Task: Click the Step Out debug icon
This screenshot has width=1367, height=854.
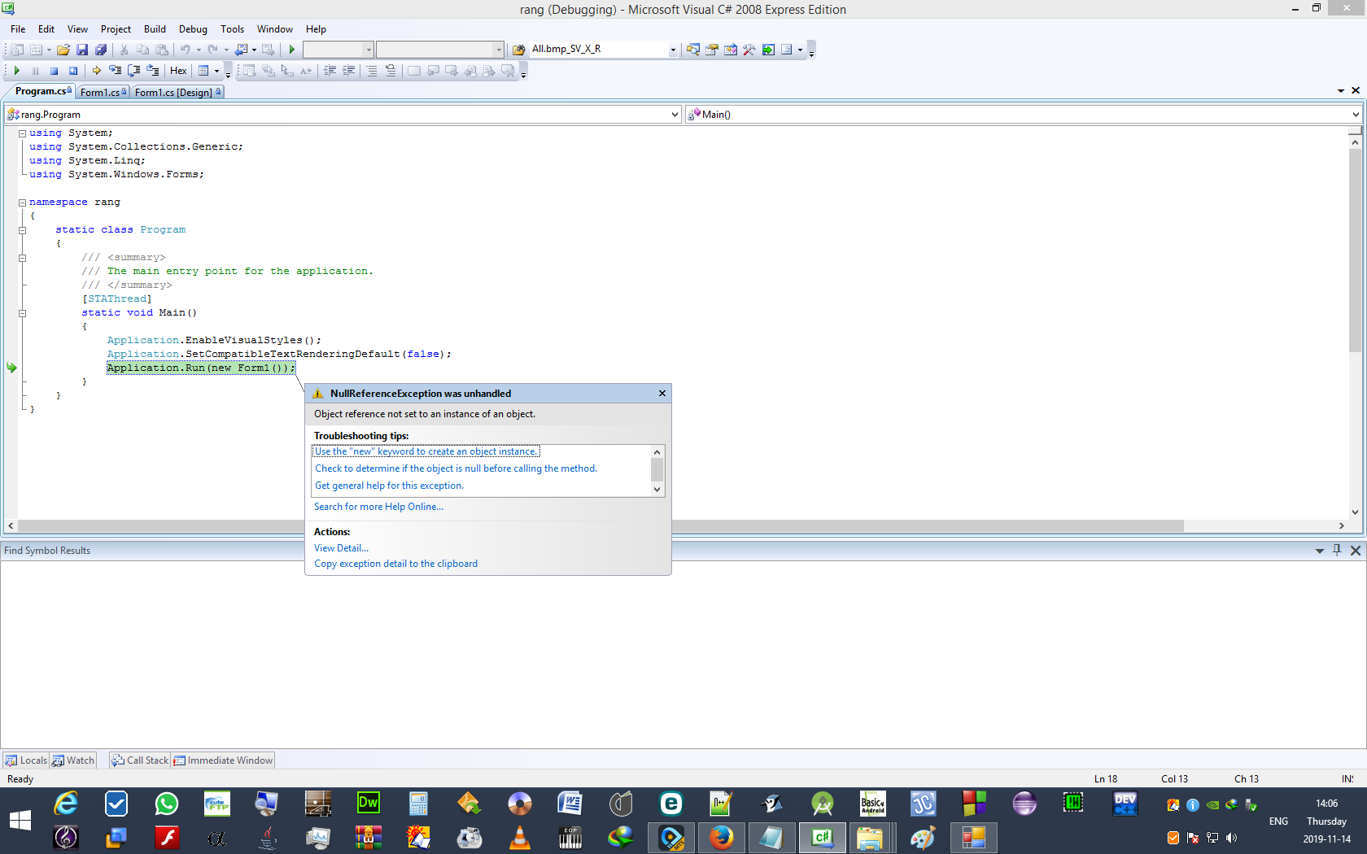Action: point(152,71)
